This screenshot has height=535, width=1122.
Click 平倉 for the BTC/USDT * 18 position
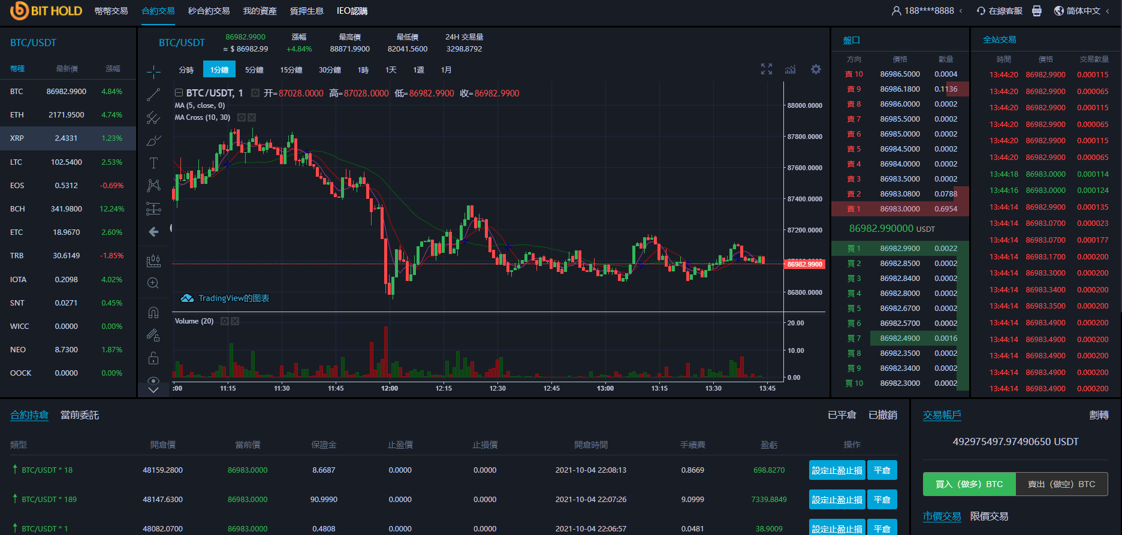[882, 470]
